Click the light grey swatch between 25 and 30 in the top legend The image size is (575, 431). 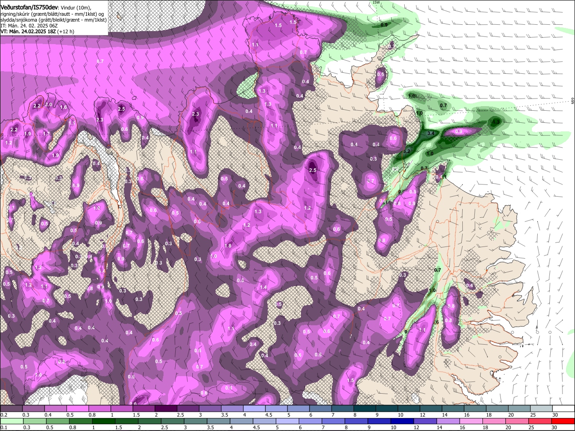pos(541,409)
